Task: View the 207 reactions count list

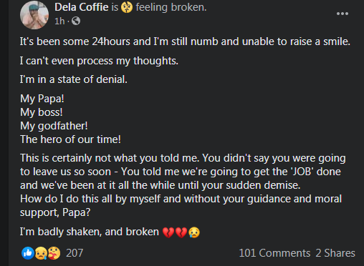Action: click(75, 253)
